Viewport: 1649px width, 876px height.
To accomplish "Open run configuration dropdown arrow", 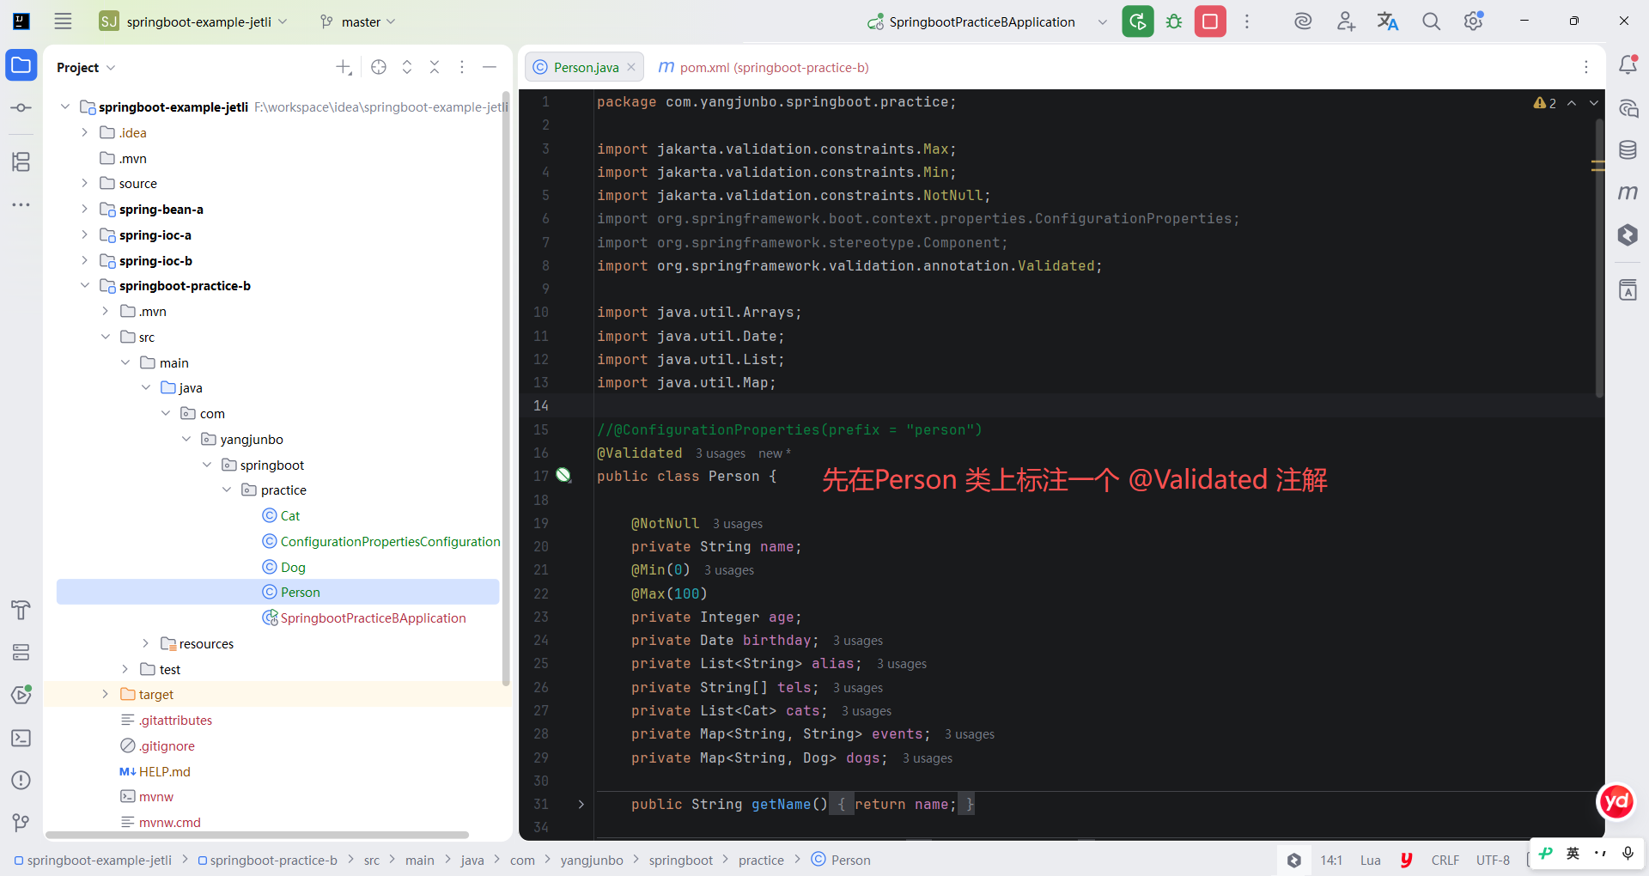I will point(1102,22).
